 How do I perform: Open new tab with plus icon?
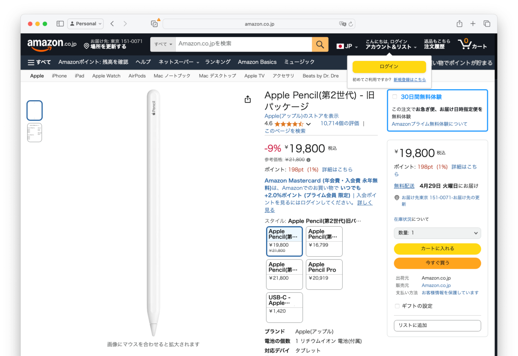(x=473, y=24)
